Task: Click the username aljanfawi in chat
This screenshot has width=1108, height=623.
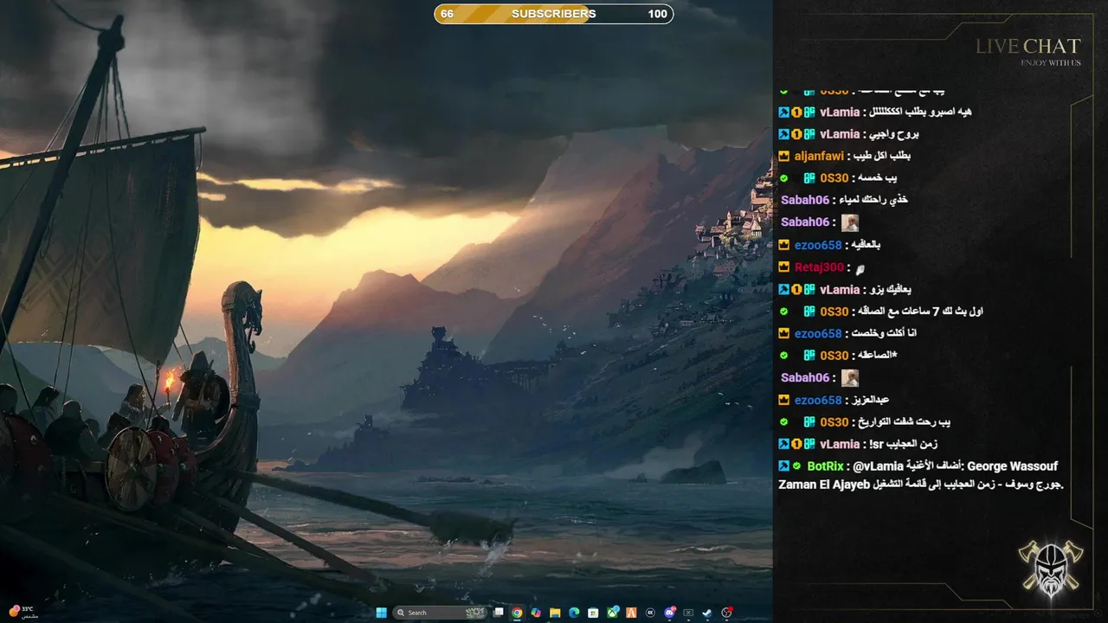Action: [818, 157]
